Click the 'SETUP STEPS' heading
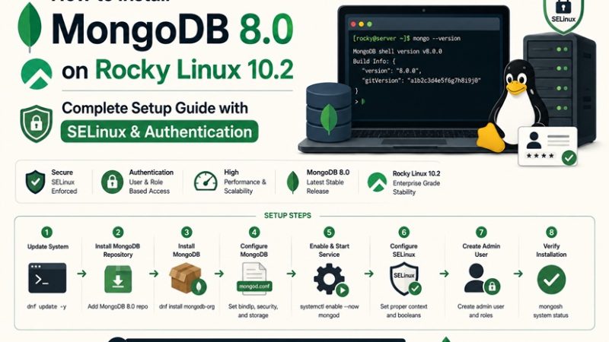609x342 pixels. click(288, 216)
